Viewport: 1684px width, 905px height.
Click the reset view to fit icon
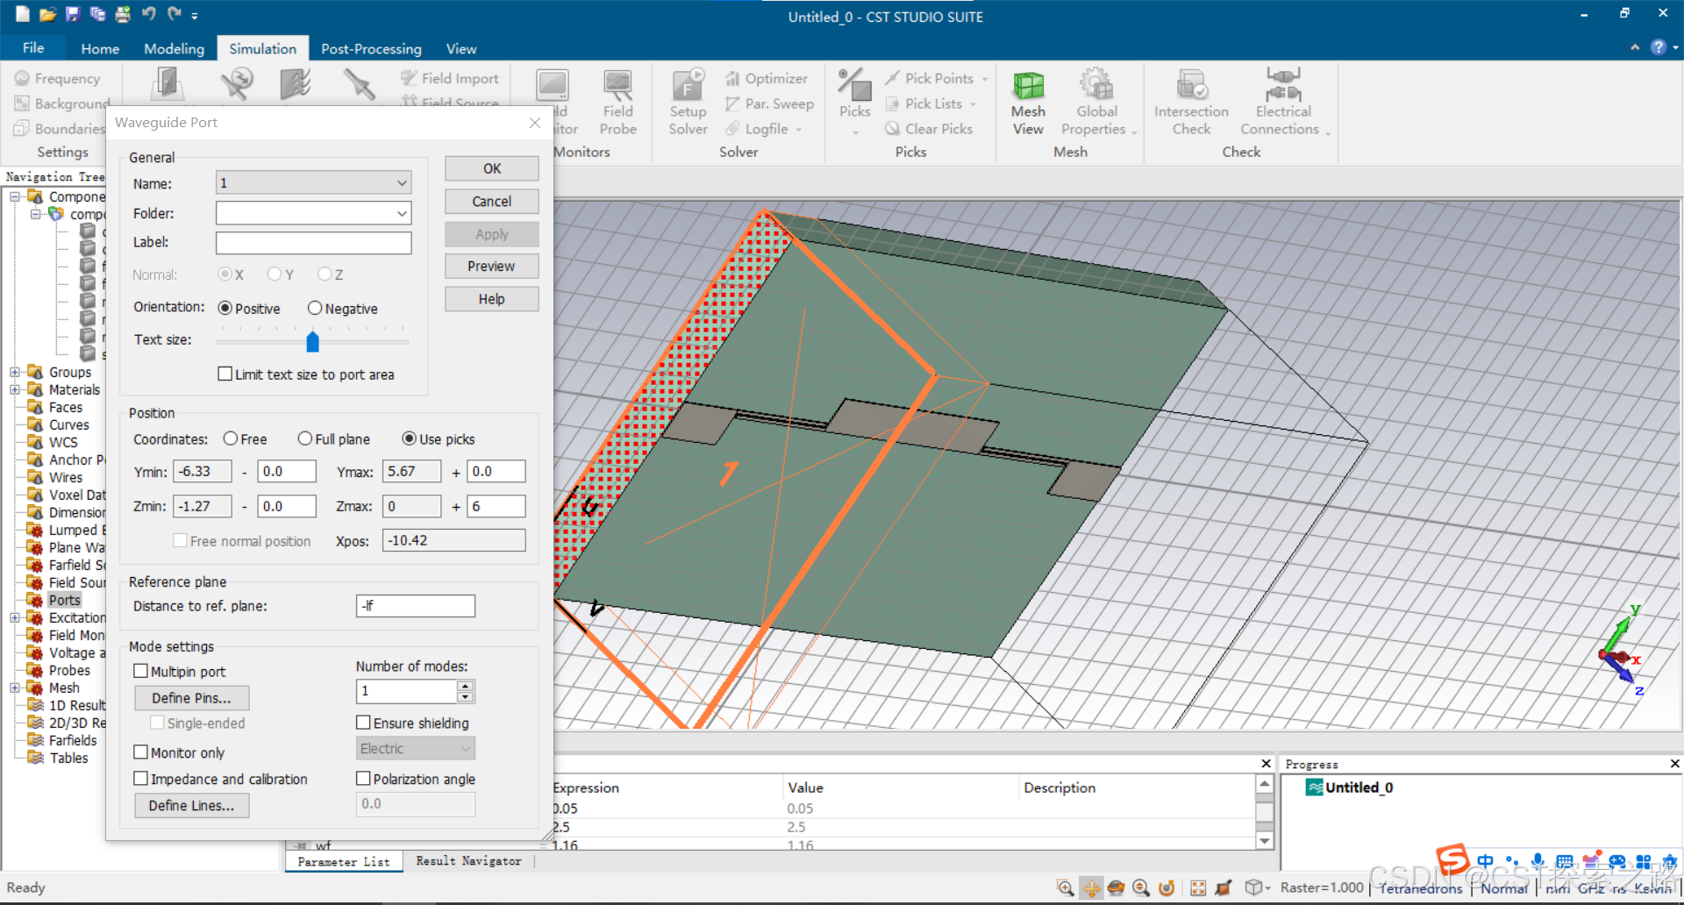point(1198,887)
